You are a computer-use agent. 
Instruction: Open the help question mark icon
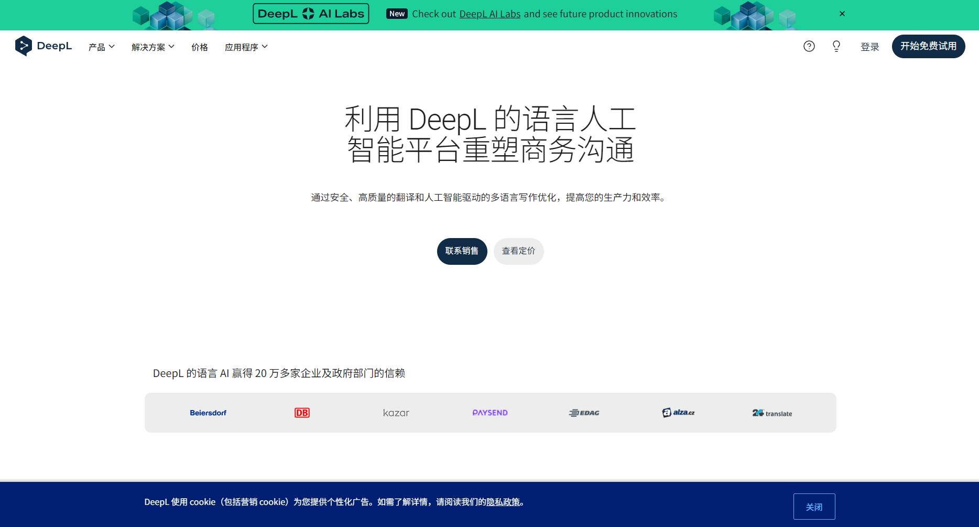pyautogui.click(x=809, y=46)
